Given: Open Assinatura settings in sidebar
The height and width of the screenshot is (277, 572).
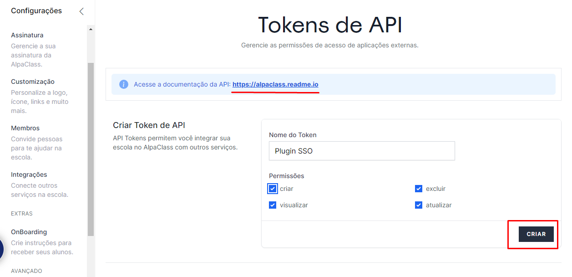Looking at the screenshot, I should coord(27,35).
